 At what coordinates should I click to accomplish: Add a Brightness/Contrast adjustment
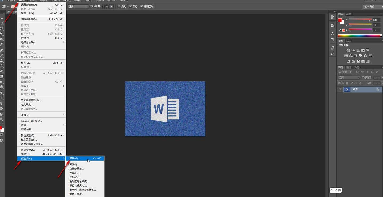coord(348,50)
